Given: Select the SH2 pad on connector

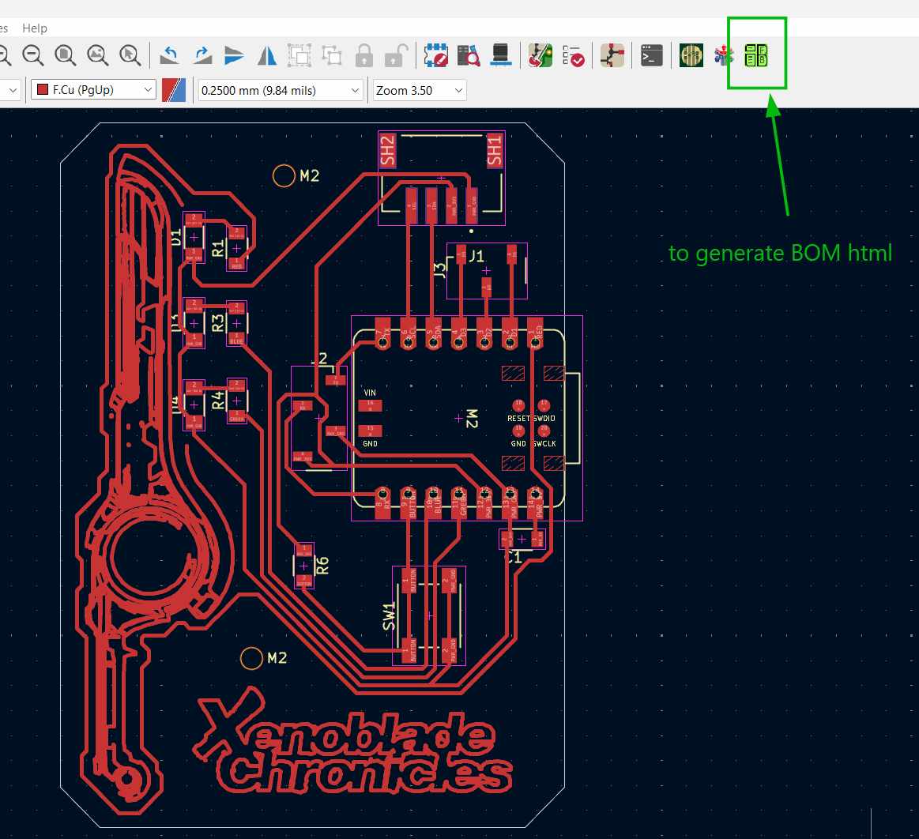Looking at the screenshot, I should [387, 150].
